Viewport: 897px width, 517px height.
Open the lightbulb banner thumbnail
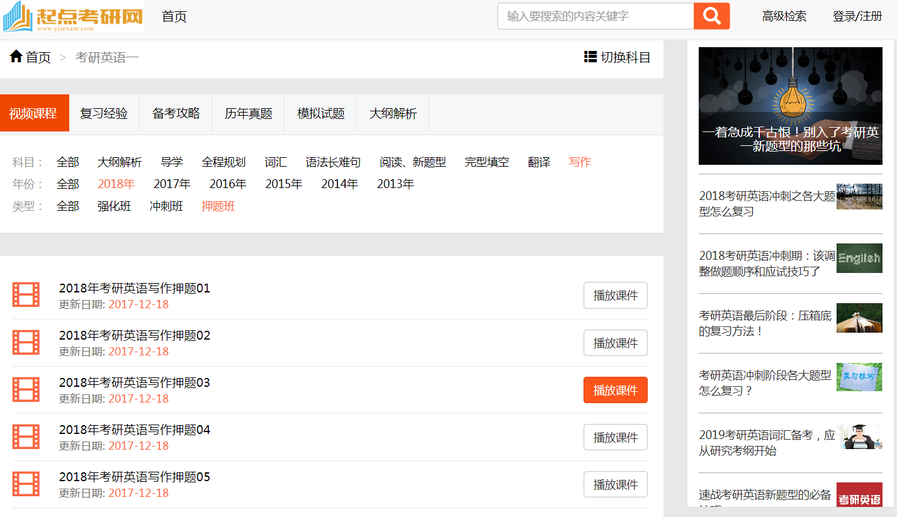(790, 106)
